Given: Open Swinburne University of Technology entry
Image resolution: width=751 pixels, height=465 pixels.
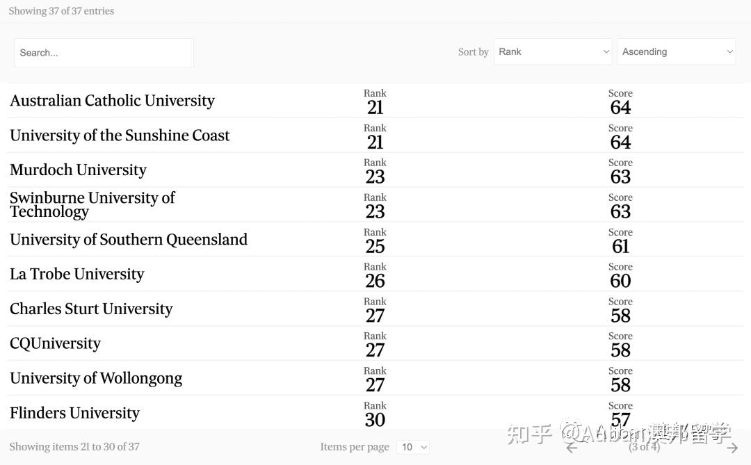Looking at the screenshot, I should click(x=92, y=204).
